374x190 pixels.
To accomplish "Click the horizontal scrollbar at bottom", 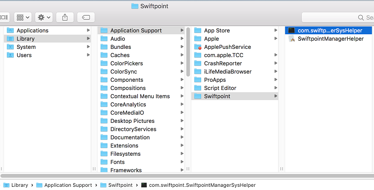I will 187,176.
